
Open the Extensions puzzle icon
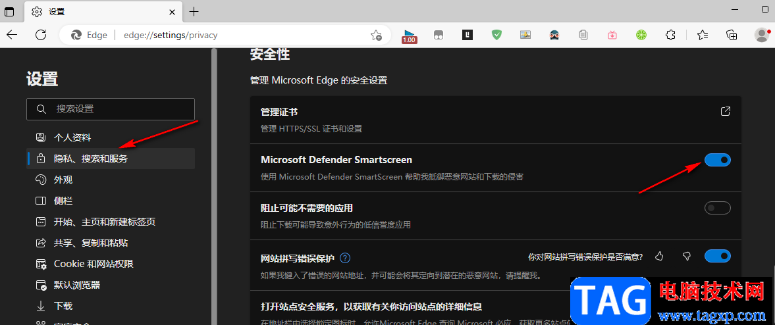(x=671, y=35)
